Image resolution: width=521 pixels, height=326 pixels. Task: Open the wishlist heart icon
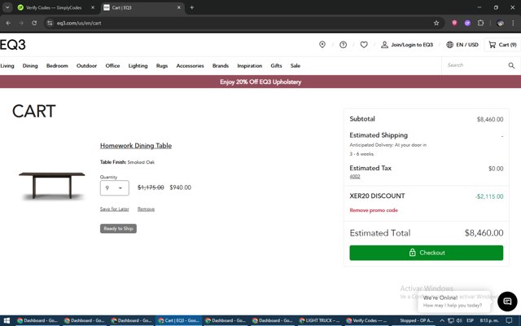(364, 45)
